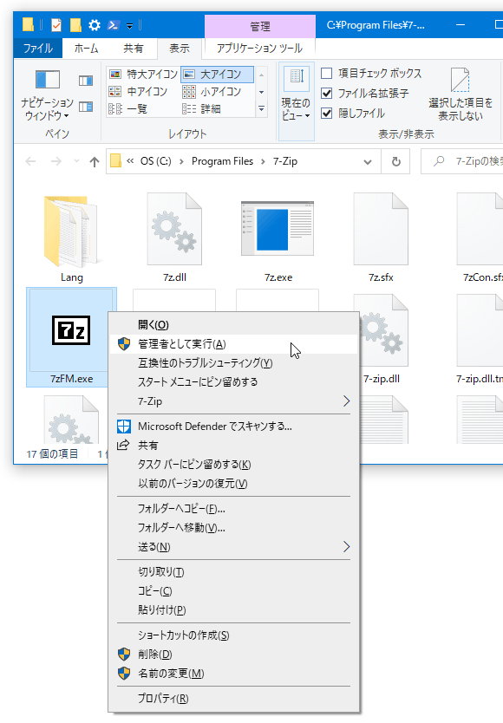Image resolution: width=503 pixels, height=723 pixels.
Task: Click the properties checkmark icon in title bar
Action: click(x=56, y=25)
